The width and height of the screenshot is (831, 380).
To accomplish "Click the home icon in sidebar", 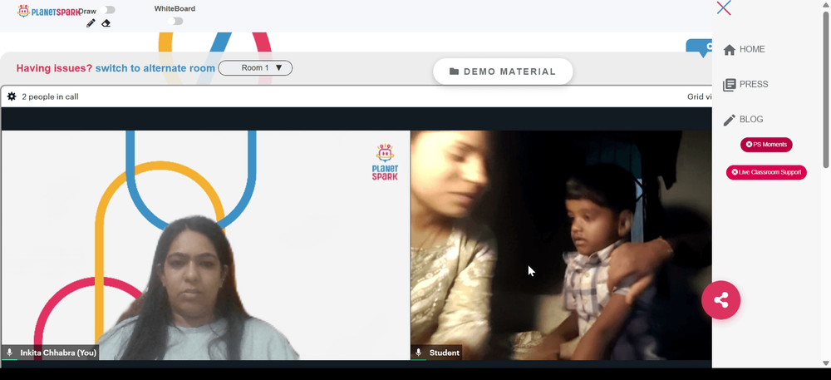I will click(730, 50).
